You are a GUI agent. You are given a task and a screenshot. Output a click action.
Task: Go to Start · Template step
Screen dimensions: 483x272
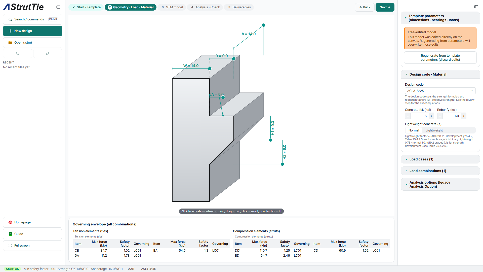pos(86,7)
